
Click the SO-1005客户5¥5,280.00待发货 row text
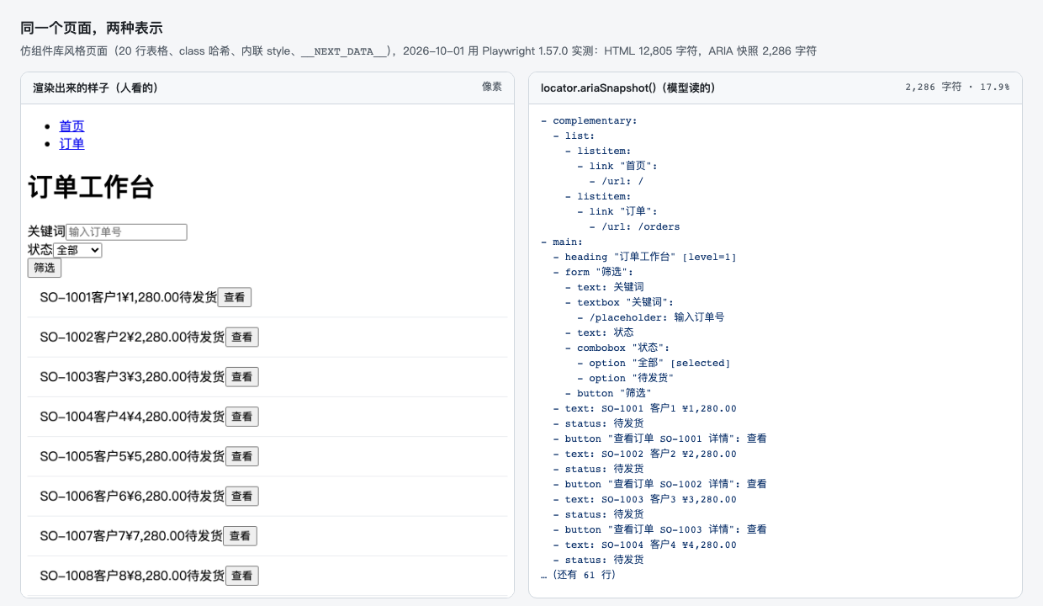coord(132,456)
